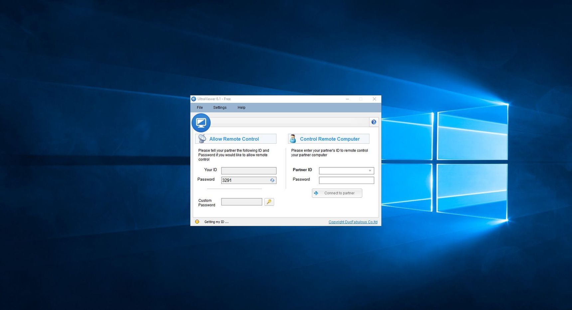This screenshot has width=572, height=310.
Task: Focus the Custom Password input field
Action: click(242, 202)
